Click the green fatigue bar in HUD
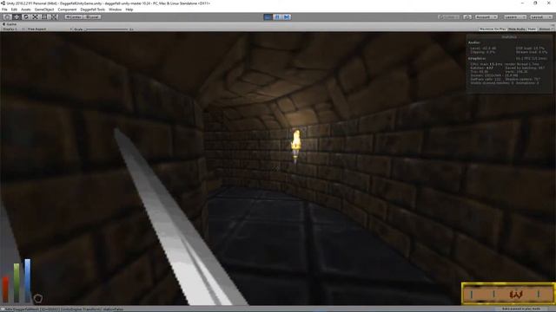Screen dimensions: 556x312 pos(17,283)
